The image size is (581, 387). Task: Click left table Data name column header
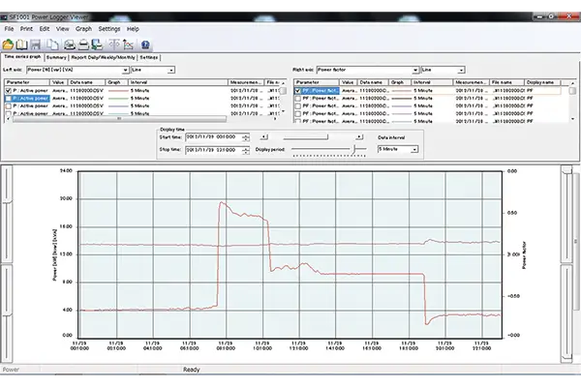coord(87,82)
